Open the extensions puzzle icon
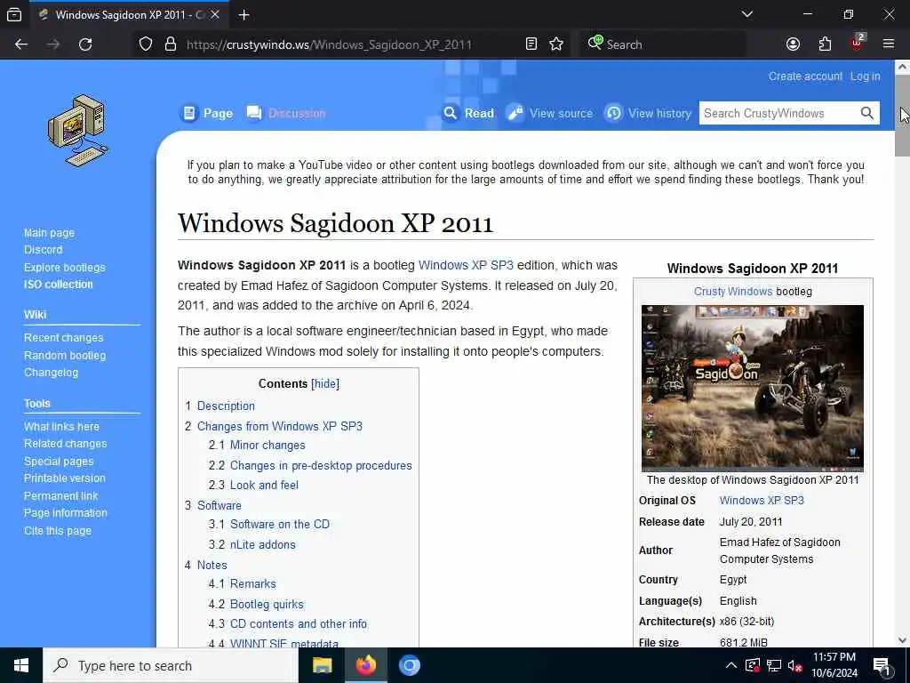This screenshot has height=683, width=910. click(x=825, y=44)
